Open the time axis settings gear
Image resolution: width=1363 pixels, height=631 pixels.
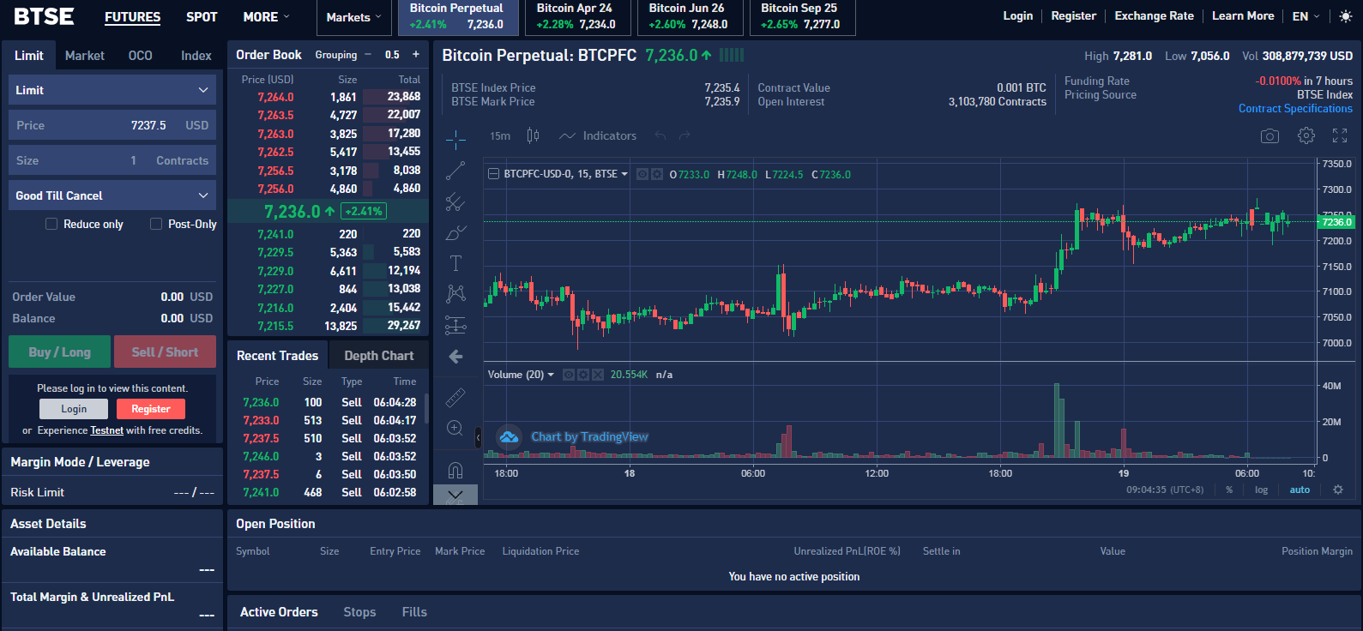tap(1338, 490)
